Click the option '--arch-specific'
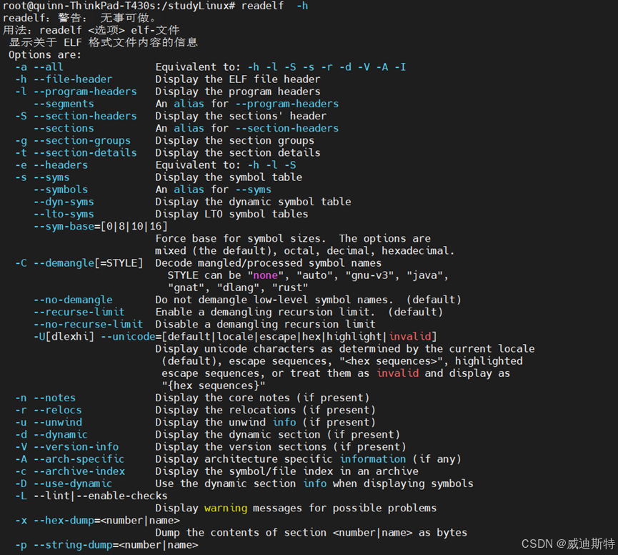 pos(79,458)
